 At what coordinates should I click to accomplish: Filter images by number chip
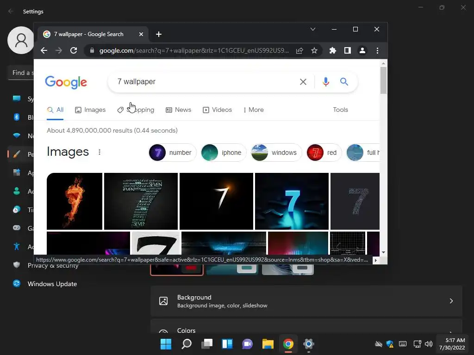(172, 153)
